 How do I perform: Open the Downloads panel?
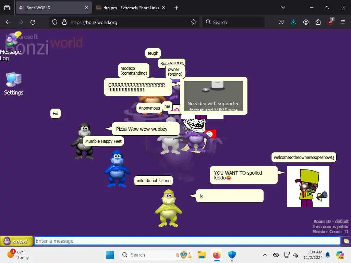(x=293, y=22)
